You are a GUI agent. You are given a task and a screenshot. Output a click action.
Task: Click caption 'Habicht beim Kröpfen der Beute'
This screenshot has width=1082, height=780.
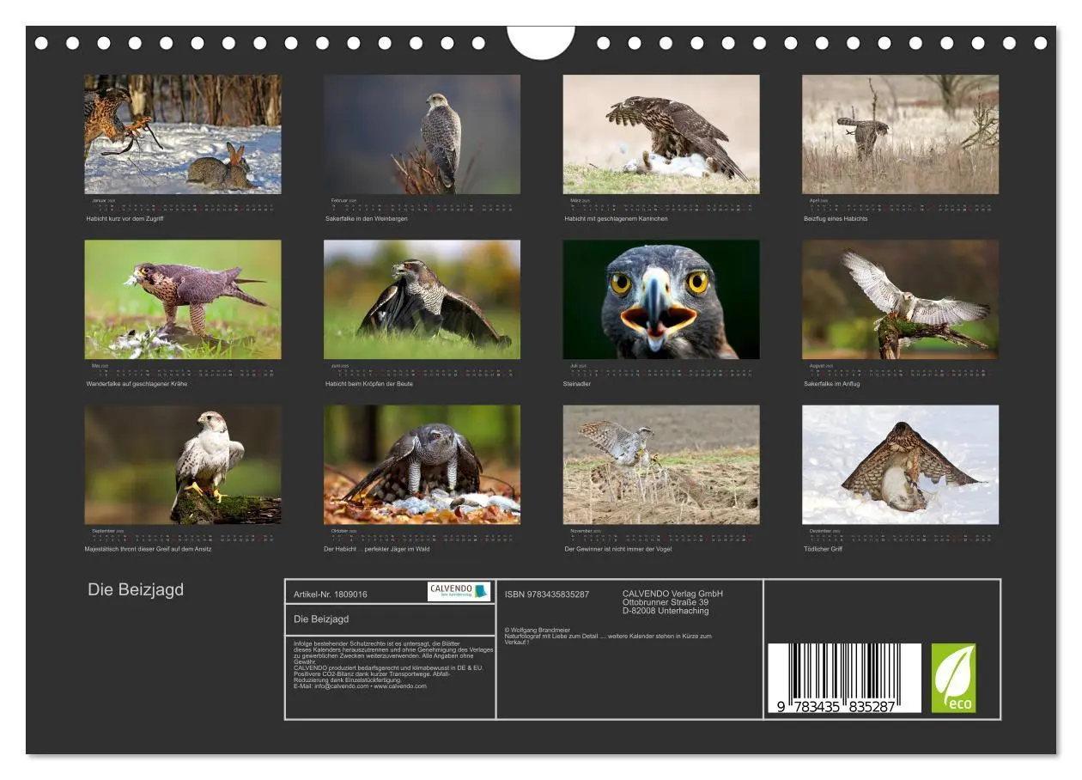pyautogui.click(x=369, y=384)
